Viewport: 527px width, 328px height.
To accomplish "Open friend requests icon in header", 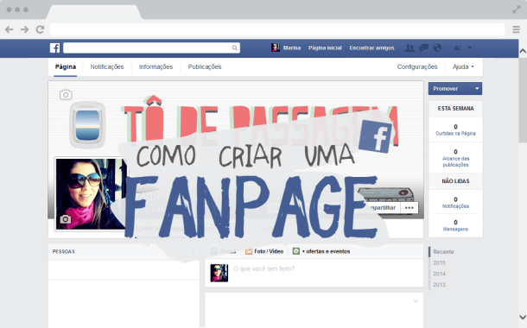I will [410, 48].
